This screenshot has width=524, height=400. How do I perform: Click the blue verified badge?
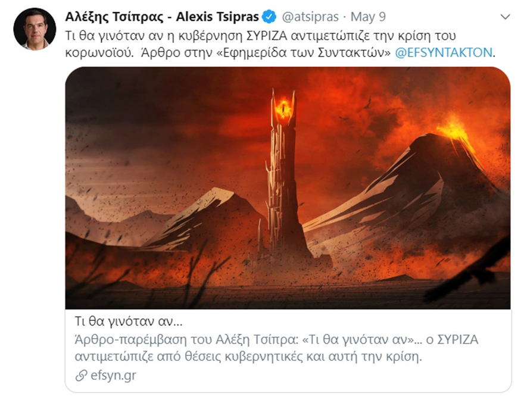pyautogui.click(x=269, y=17)
